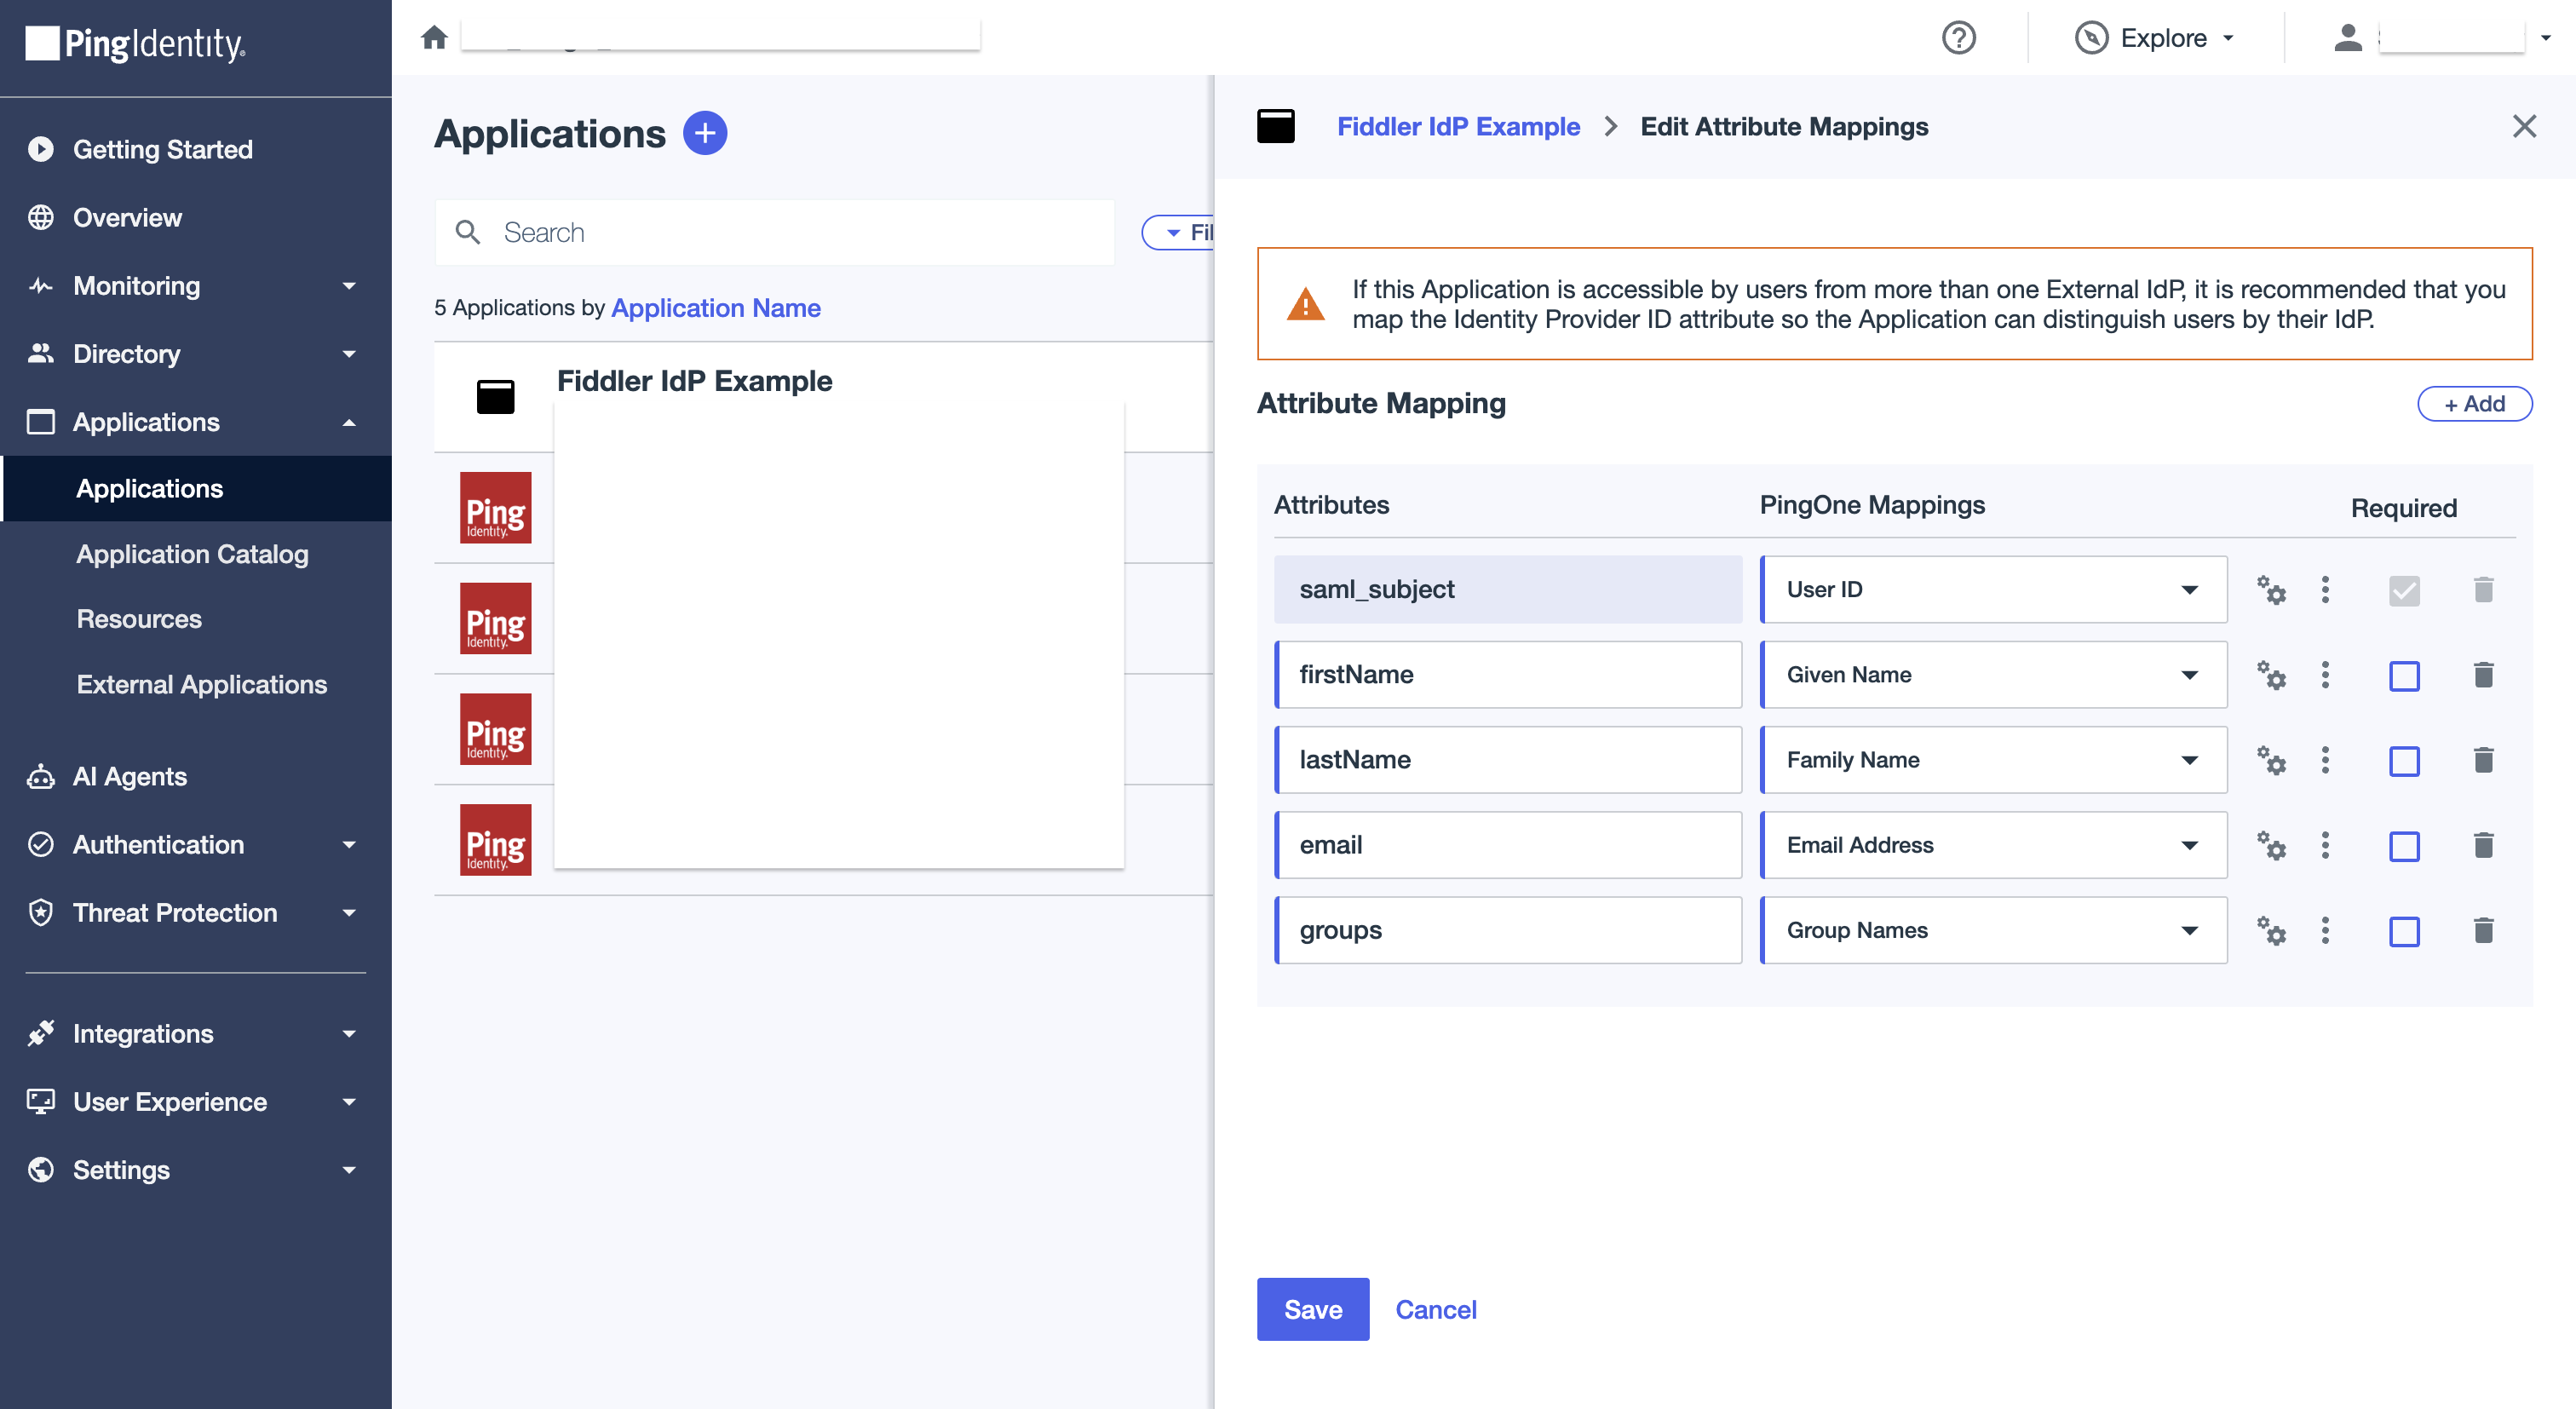Open advanced expression gears for groups row
The width and height of the screenshot is (2576, 1409).
(x=2271, y=931)
